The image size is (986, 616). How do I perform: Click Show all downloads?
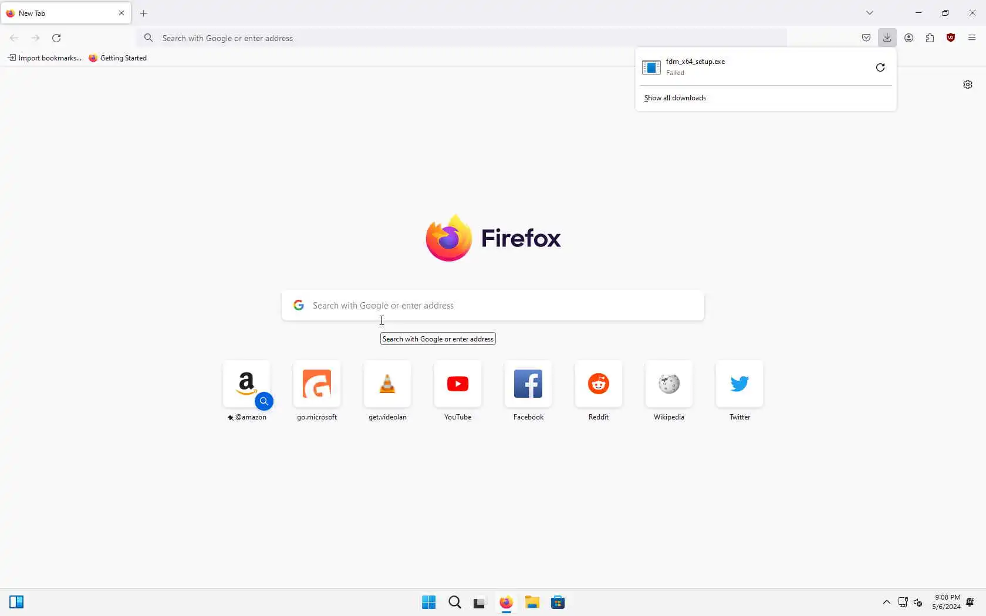point(675,98)
